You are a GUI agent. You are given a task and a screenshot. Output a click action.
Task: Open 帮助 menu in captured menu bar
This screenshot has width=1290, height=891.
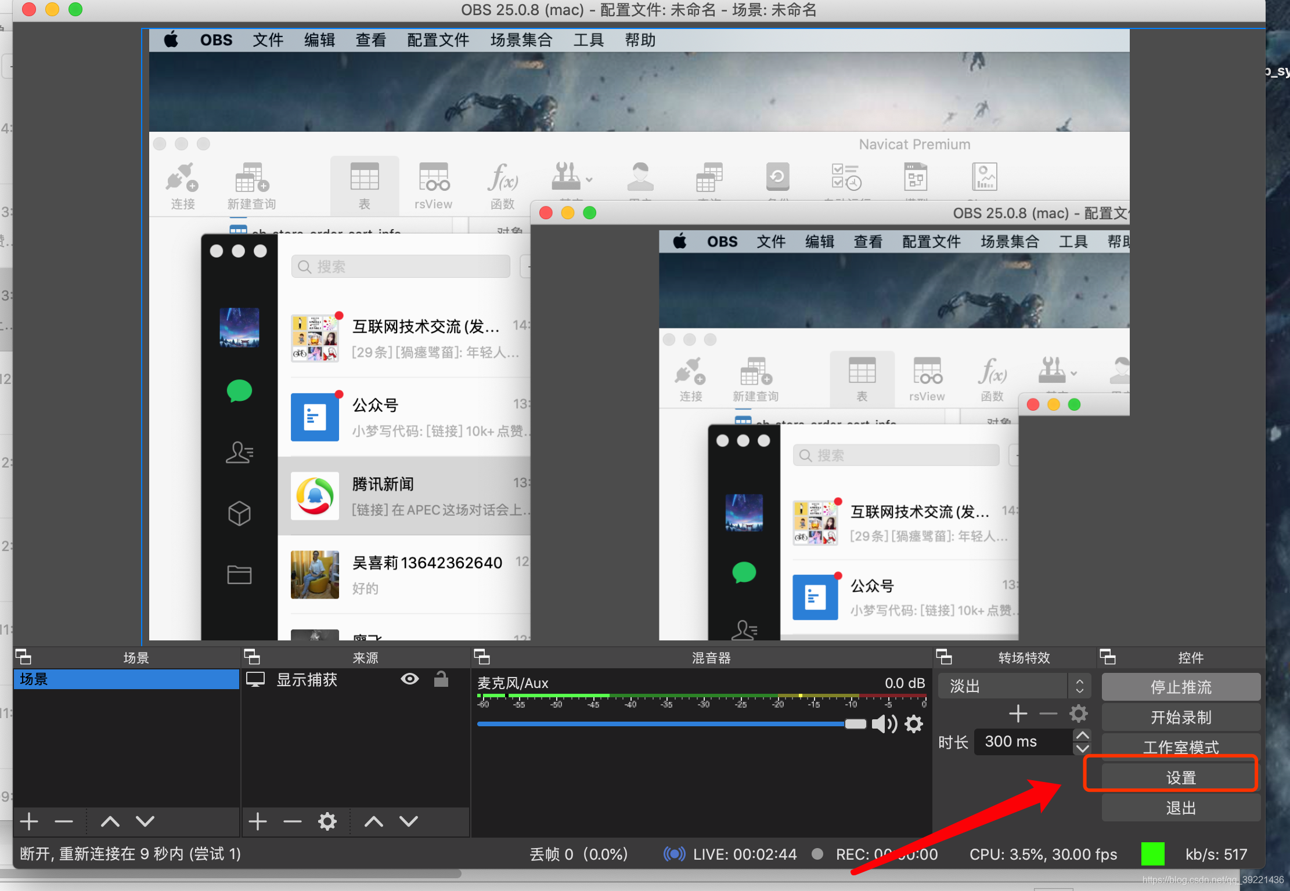[x=640, y=40]
